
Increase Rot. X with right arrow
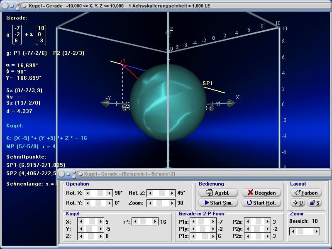(x=109, y=193)
